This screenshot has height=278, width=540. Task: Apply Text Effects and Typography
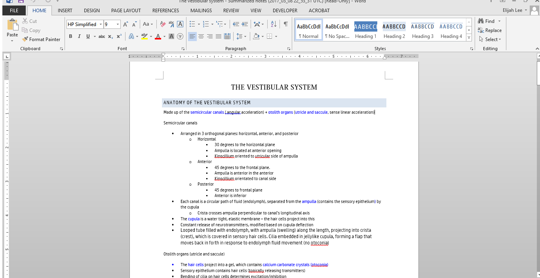coord(131,36)
